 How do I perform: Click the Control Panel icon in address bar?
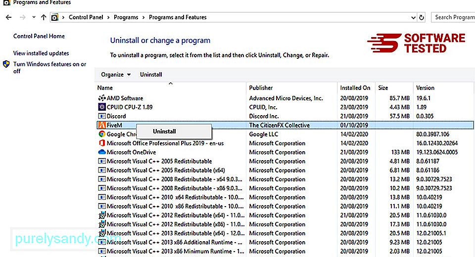click(54, 18)
